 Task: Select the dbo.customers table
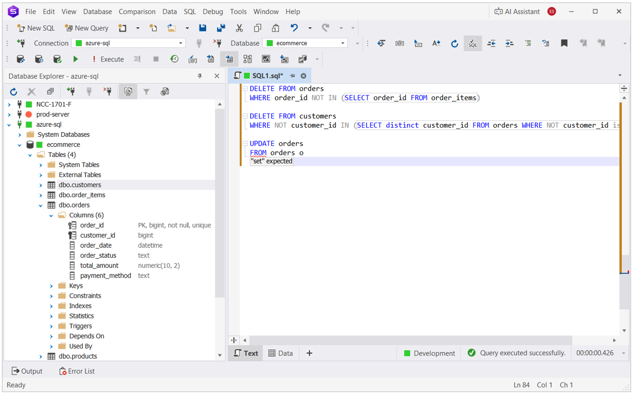point(80,185)
